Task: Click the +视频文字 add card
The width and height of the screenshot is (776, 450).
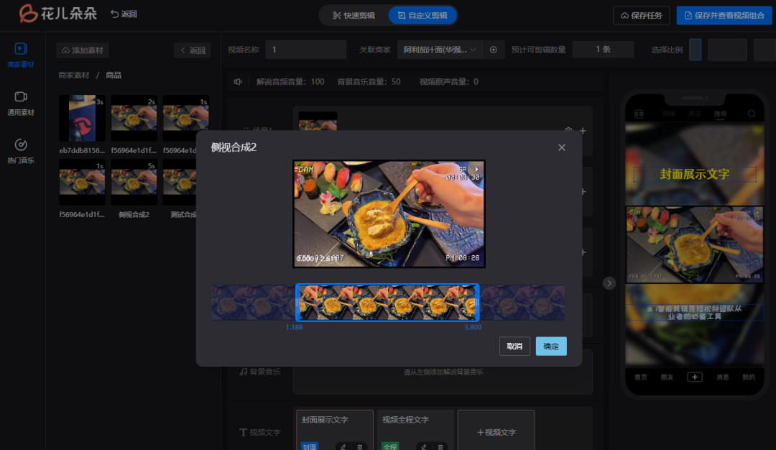Action: coord(496,430)
